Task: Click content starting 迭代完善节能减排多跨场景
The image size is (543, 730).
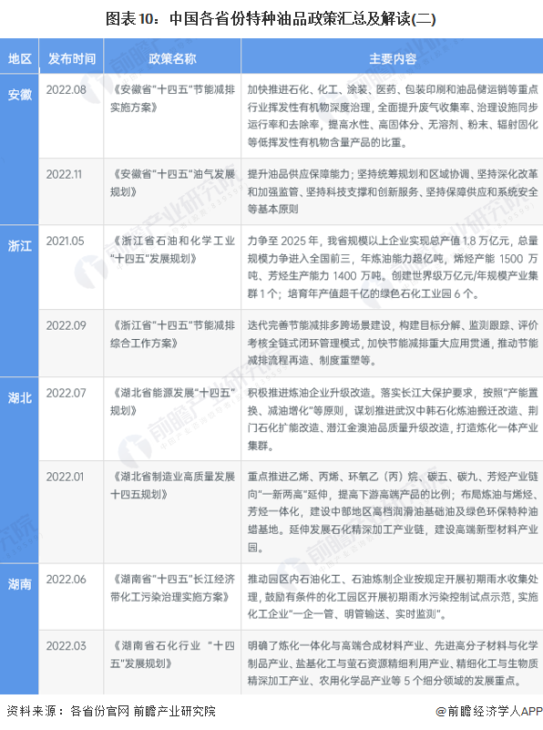Action: [x=393, y=343]
